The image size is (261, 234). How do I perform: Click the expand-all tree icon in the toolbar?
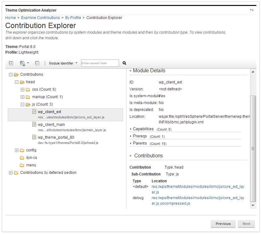11,63
